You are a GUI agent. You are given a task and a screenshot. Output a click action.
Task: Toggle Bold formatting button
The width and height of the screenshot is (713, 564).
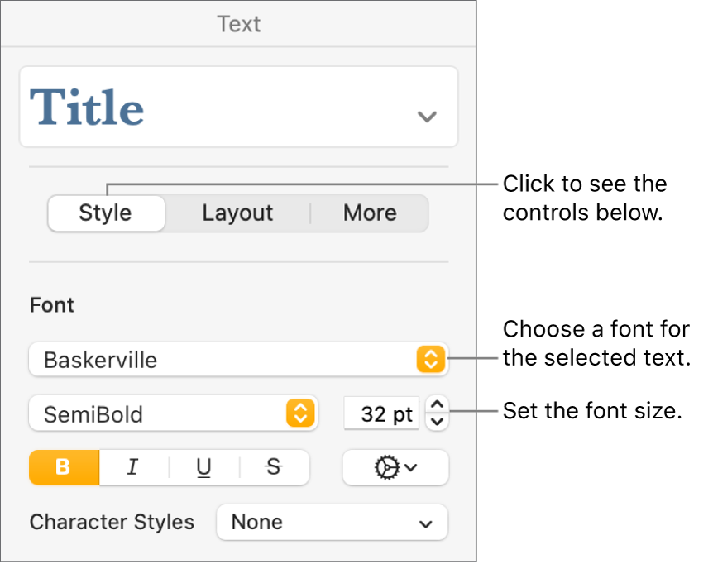tap(65, 467)
